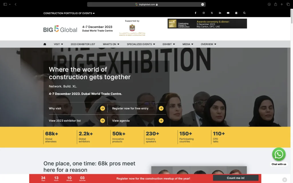Expand the VISIT menu
Viewport: 293px width, 183px height.
58,44
